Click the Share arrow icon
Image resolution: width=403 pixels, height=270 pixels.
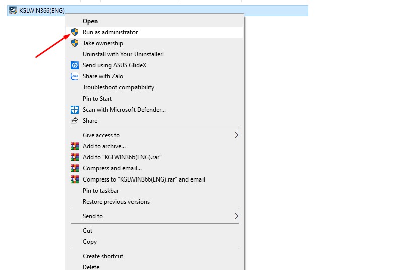click(x=74, y=120)
